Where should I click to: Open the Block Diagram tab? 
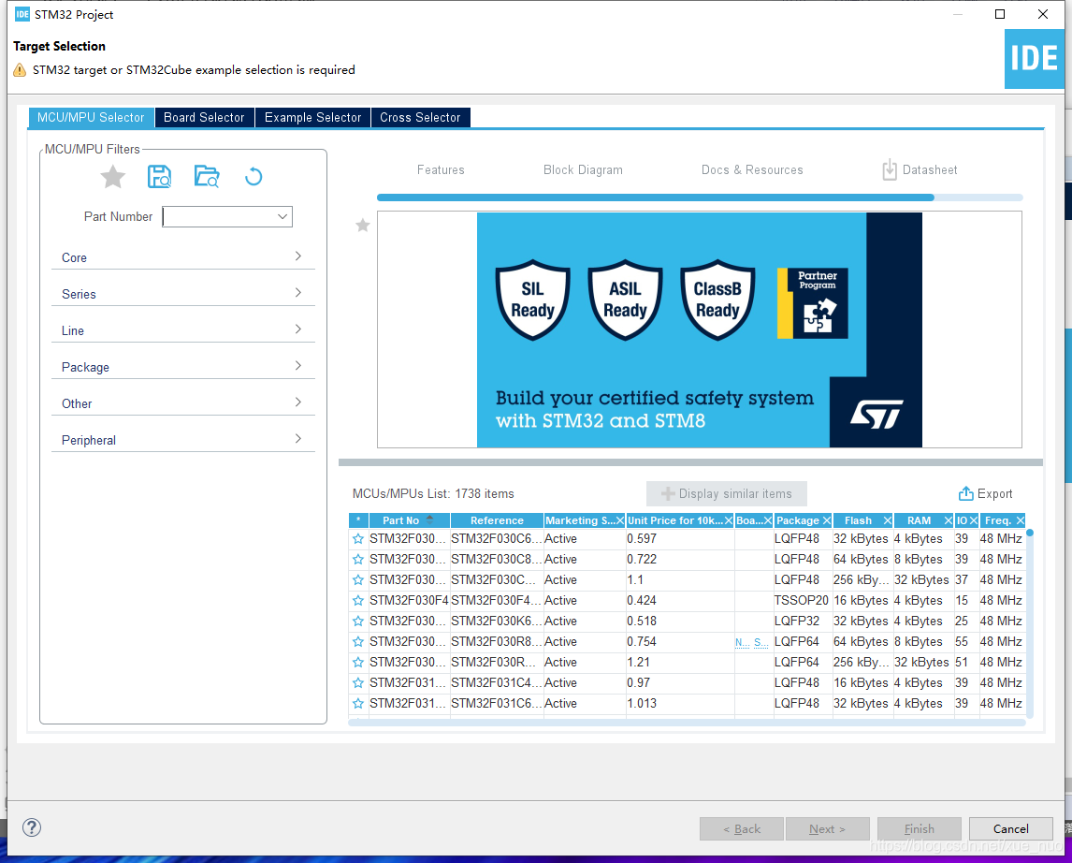click(x=583, y=169)
